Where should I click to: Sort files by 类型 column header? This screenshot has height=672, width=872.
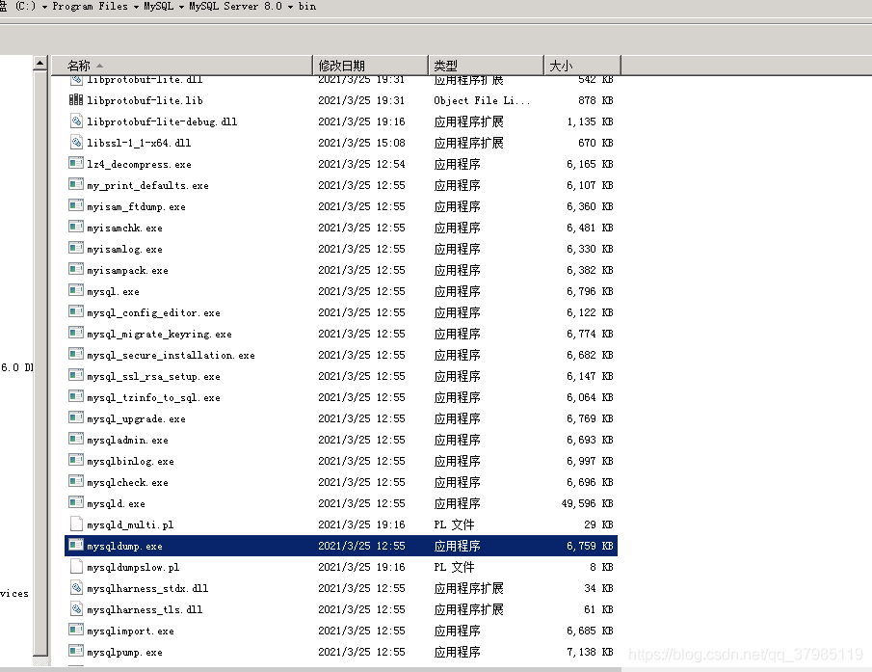486,66
